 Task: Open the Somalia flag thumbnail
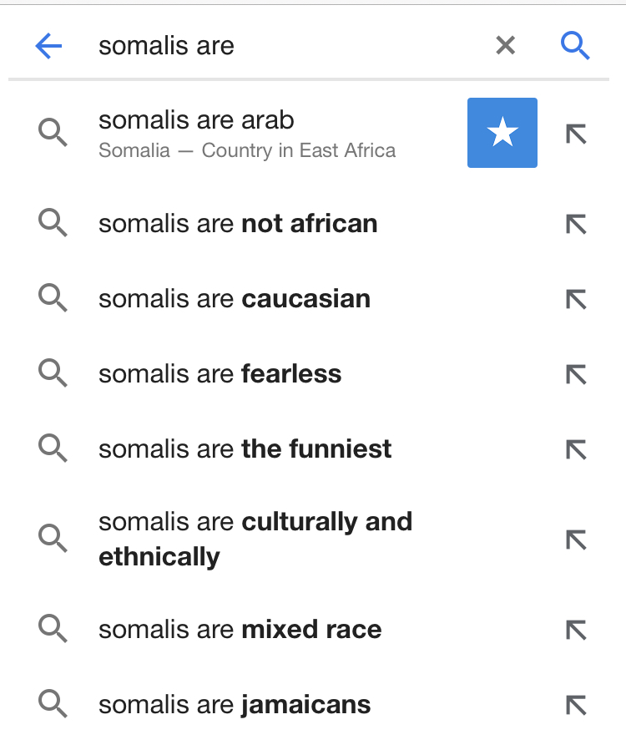pyautogui.click(x=502, y=133)
